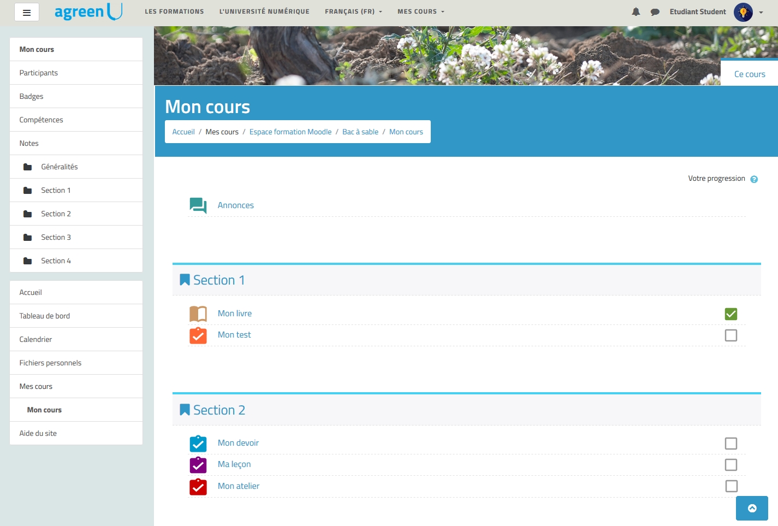Open Les Formations menu item

tap(174, 11)
